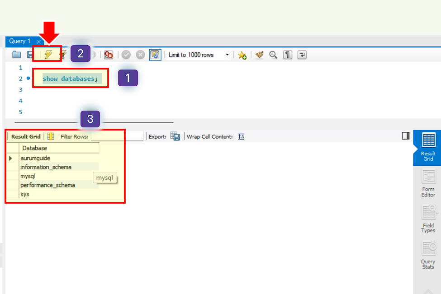Image resolution: width=441 pixels, height=294 pixels.
Task: Export the recordset to an external file
Action: click(175, 136)
